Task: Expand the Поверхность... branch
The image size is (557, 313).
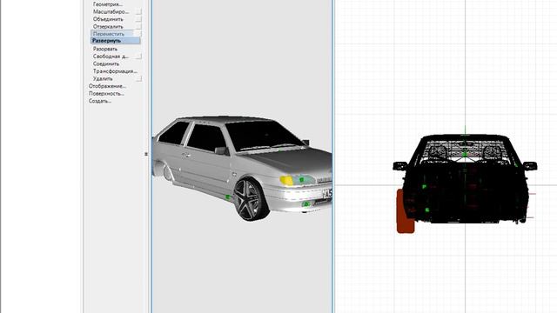Action: 106,94
